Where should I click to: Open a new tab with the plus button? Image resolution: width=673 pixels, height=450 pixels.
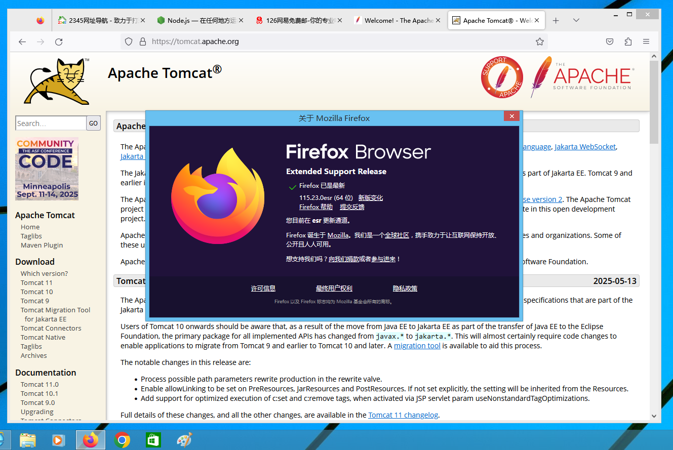coord(556,20)
